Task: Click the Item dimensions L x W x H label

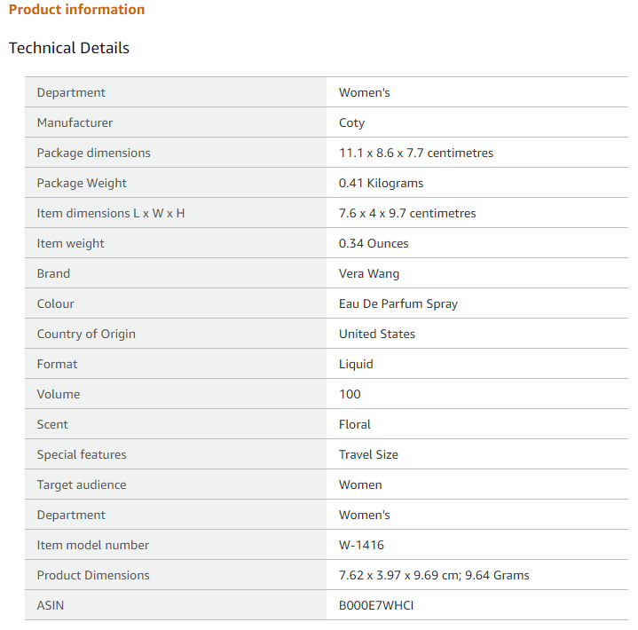Action: pyautogui.click(x=111, y=213)
